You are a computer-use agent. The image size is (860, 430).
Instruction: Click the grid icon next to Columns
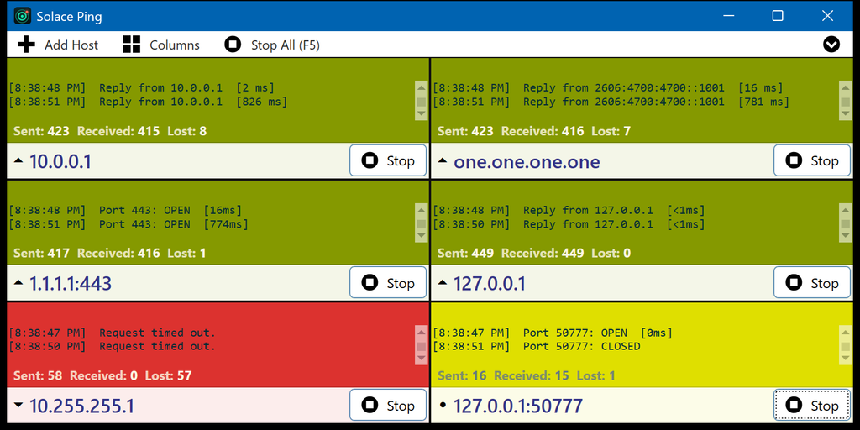(x=132, y=45)
